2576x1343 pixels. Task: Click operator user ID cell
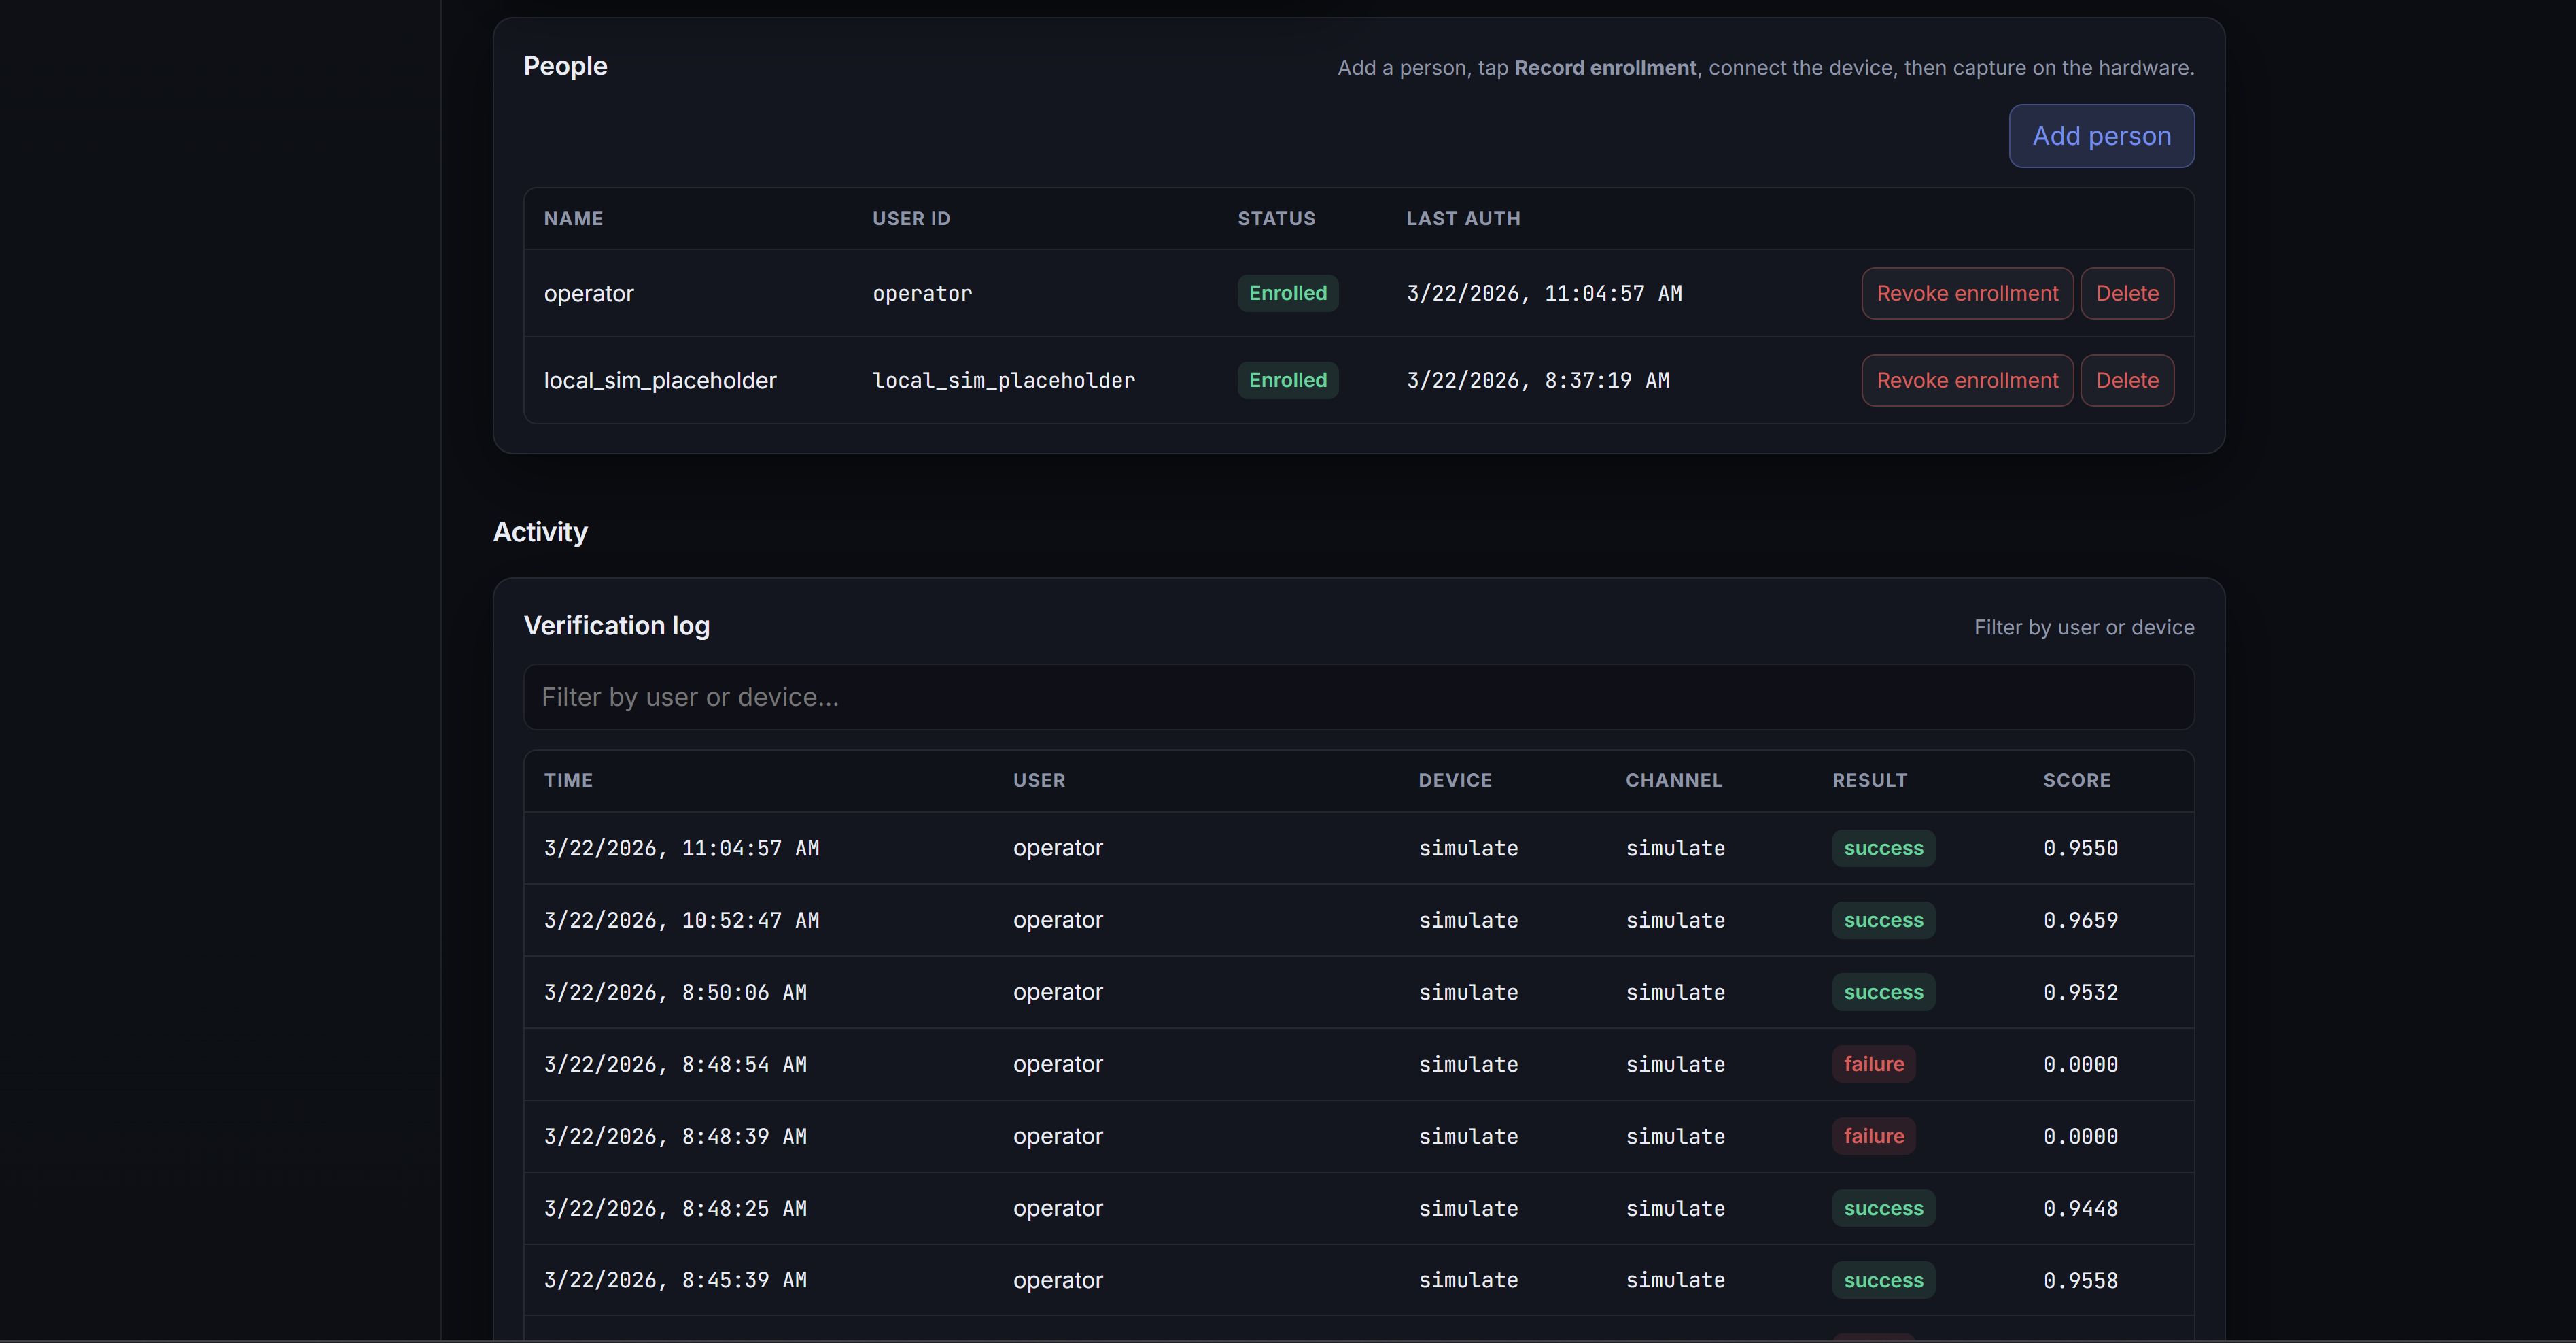(x=921, y=294)
